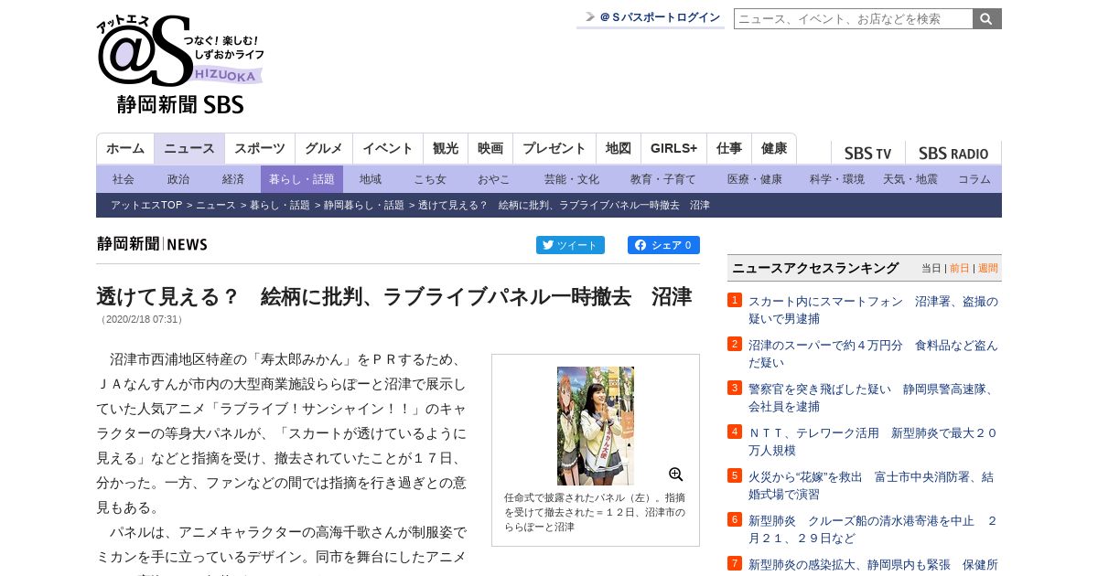
Task: Show the 週間 access ranking
Action: coord(988,269)
